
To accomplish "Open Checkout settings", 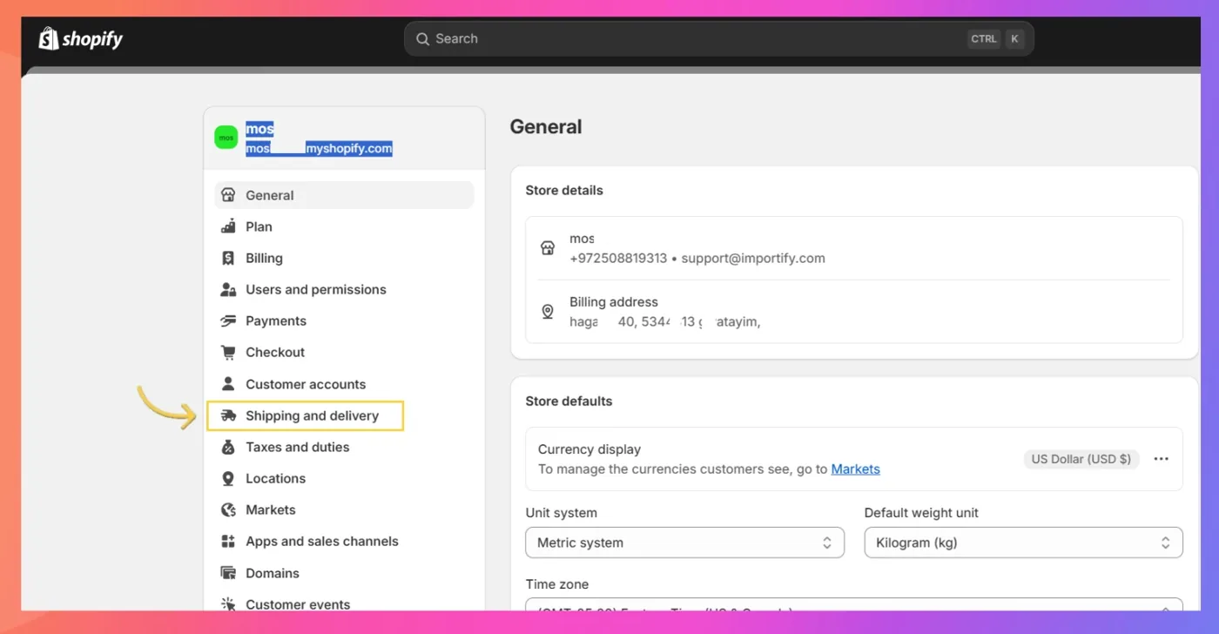I will [344, 353].
